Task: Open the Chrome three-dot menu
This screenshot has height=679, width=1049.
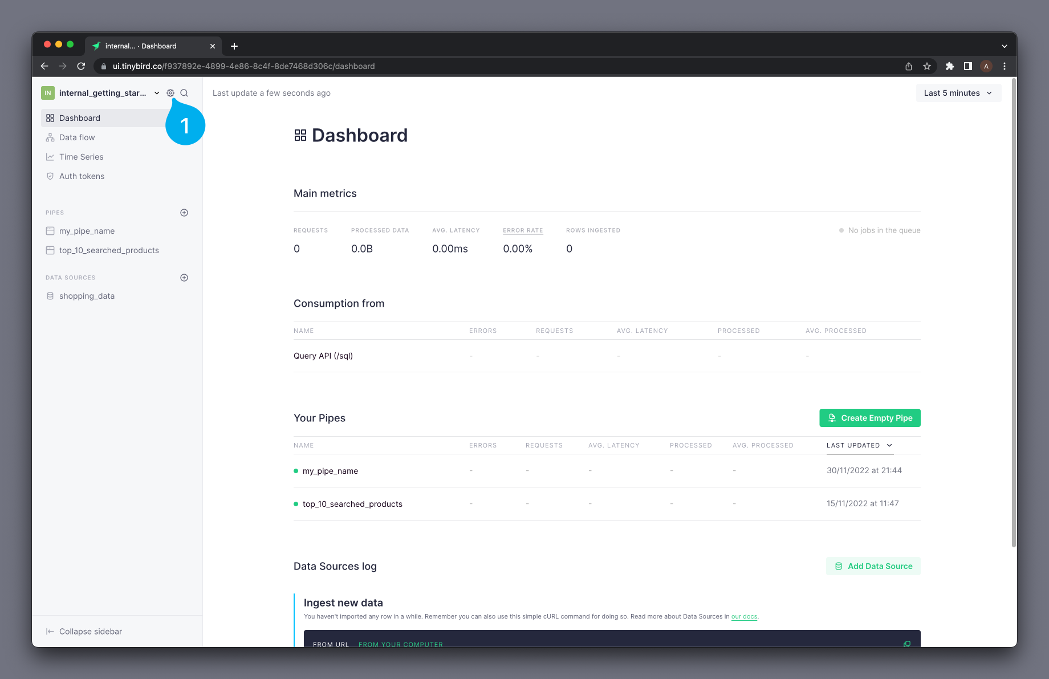Action: (x=1005, y=66)
